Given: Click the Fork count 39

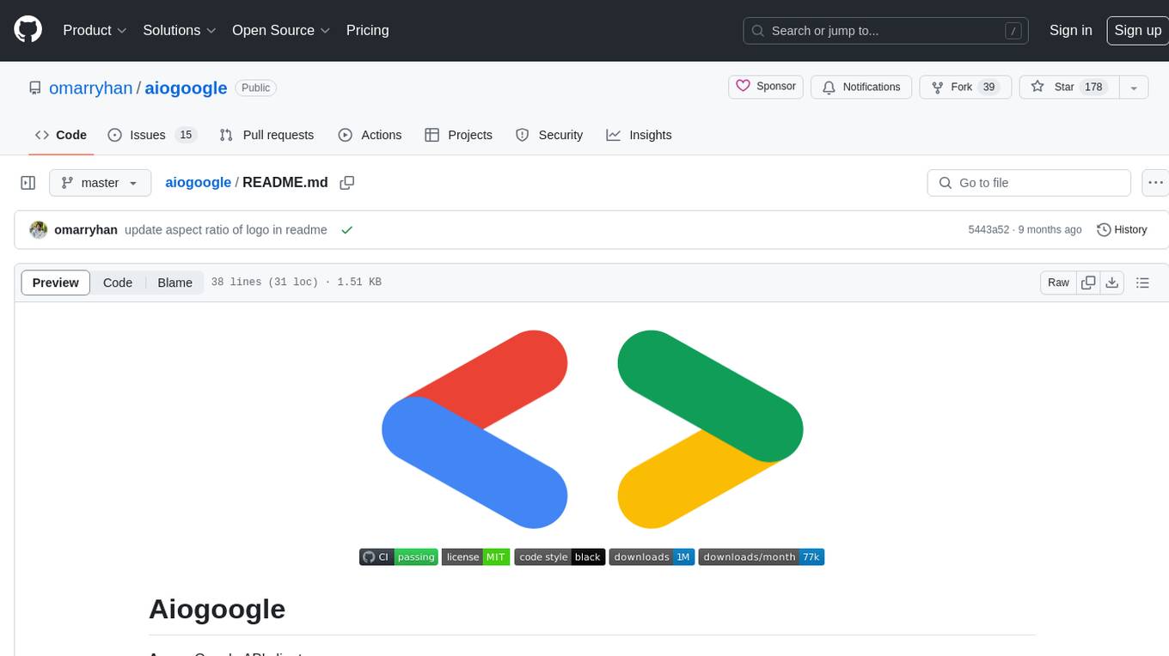Looking at the screenshot, I should pyautogui.click(x=988, y=87).
